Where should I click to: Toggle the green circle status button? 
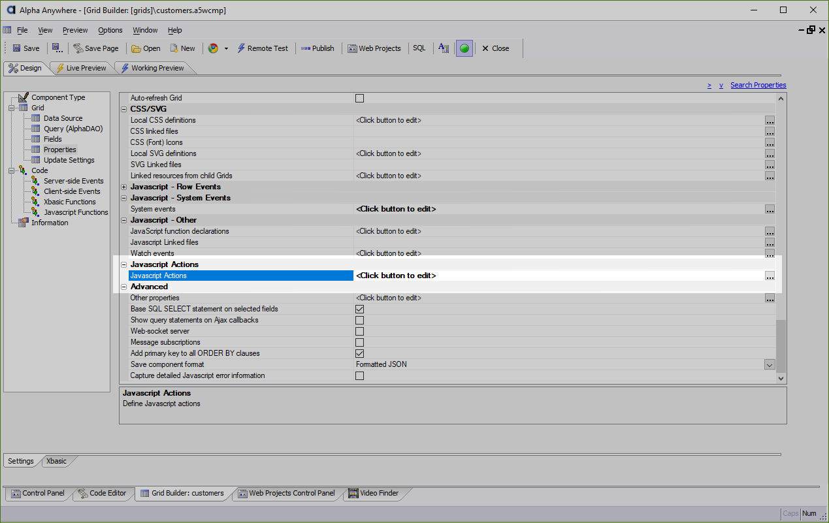pyautogui.click(x=464, y=48)
